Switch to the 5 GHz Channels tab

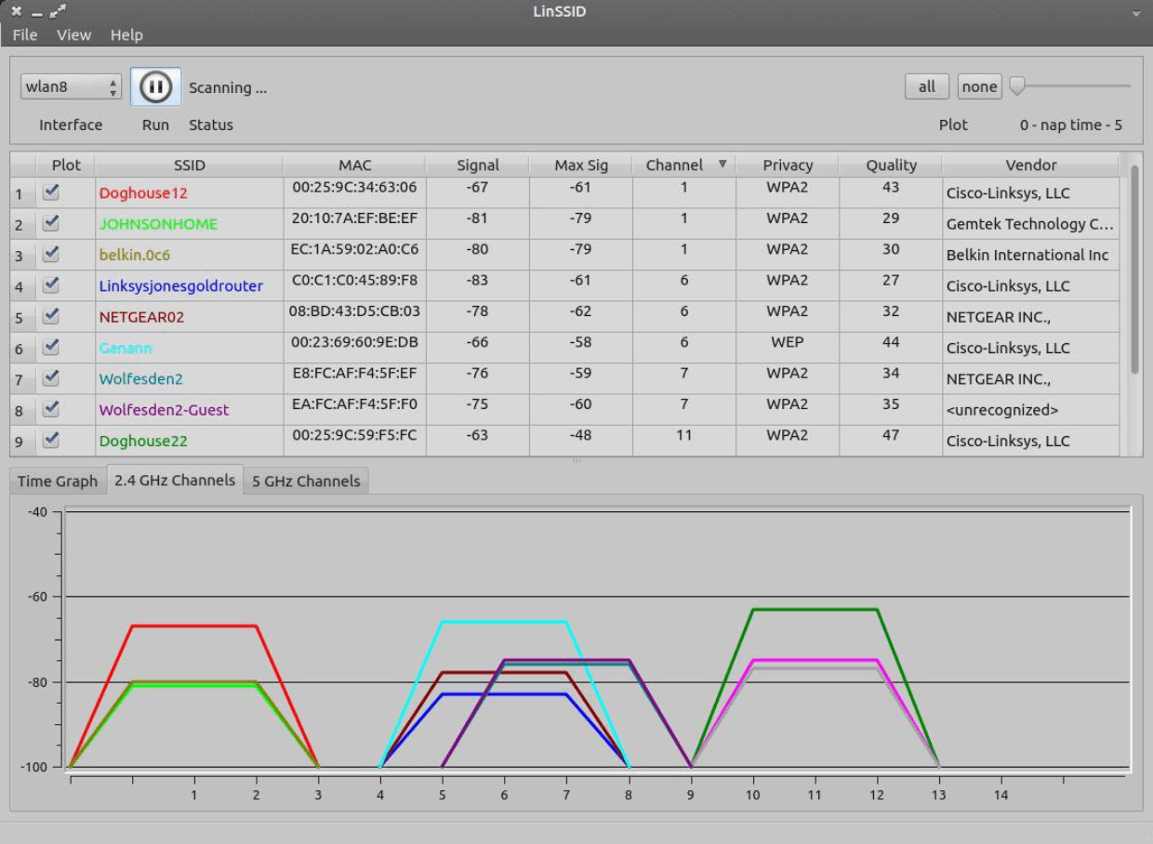[307, 481]
